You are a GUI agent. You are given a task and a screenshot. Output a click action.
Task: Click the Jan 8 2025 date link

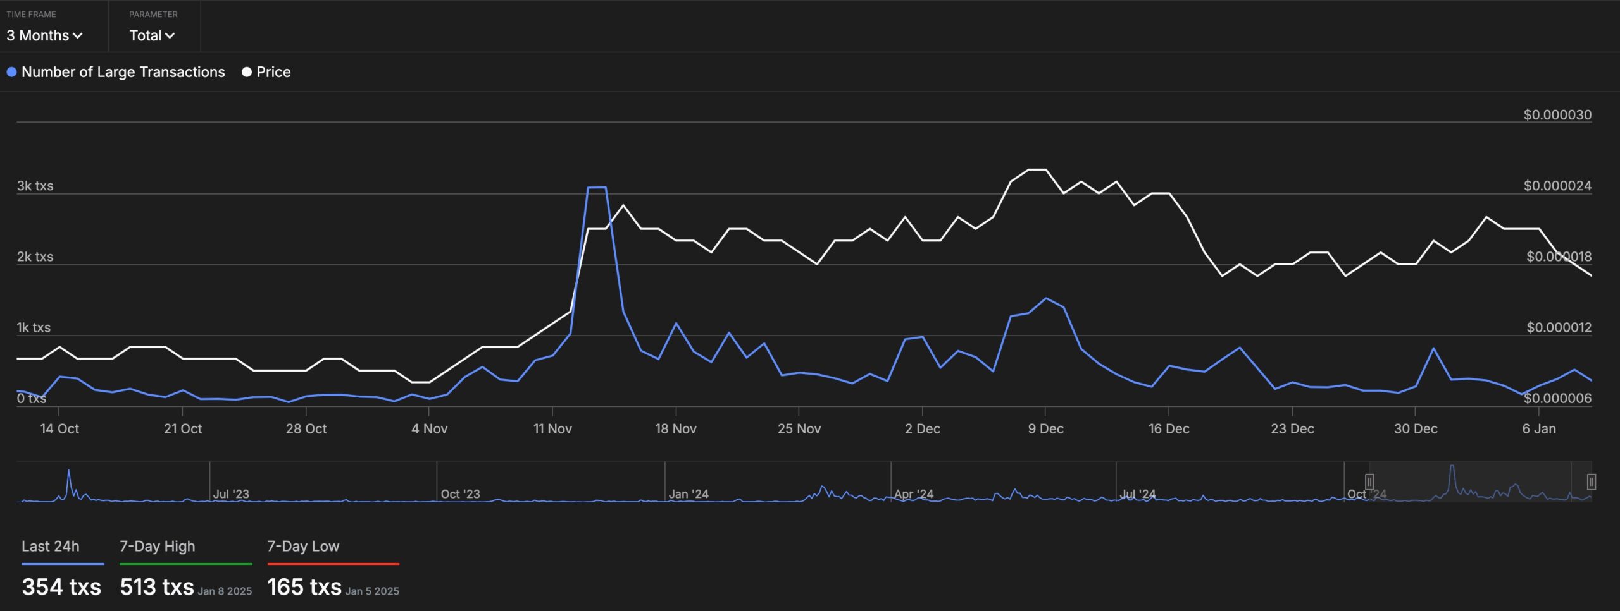(225, 590)
